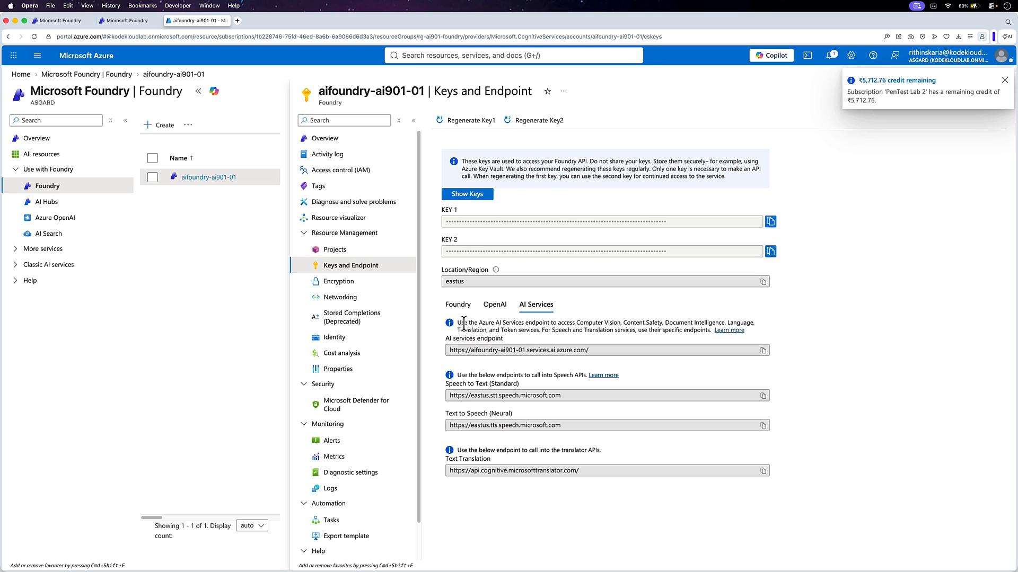Open the Help question mark icon
Screen dimensions: 1018x572
coord(873,55)
